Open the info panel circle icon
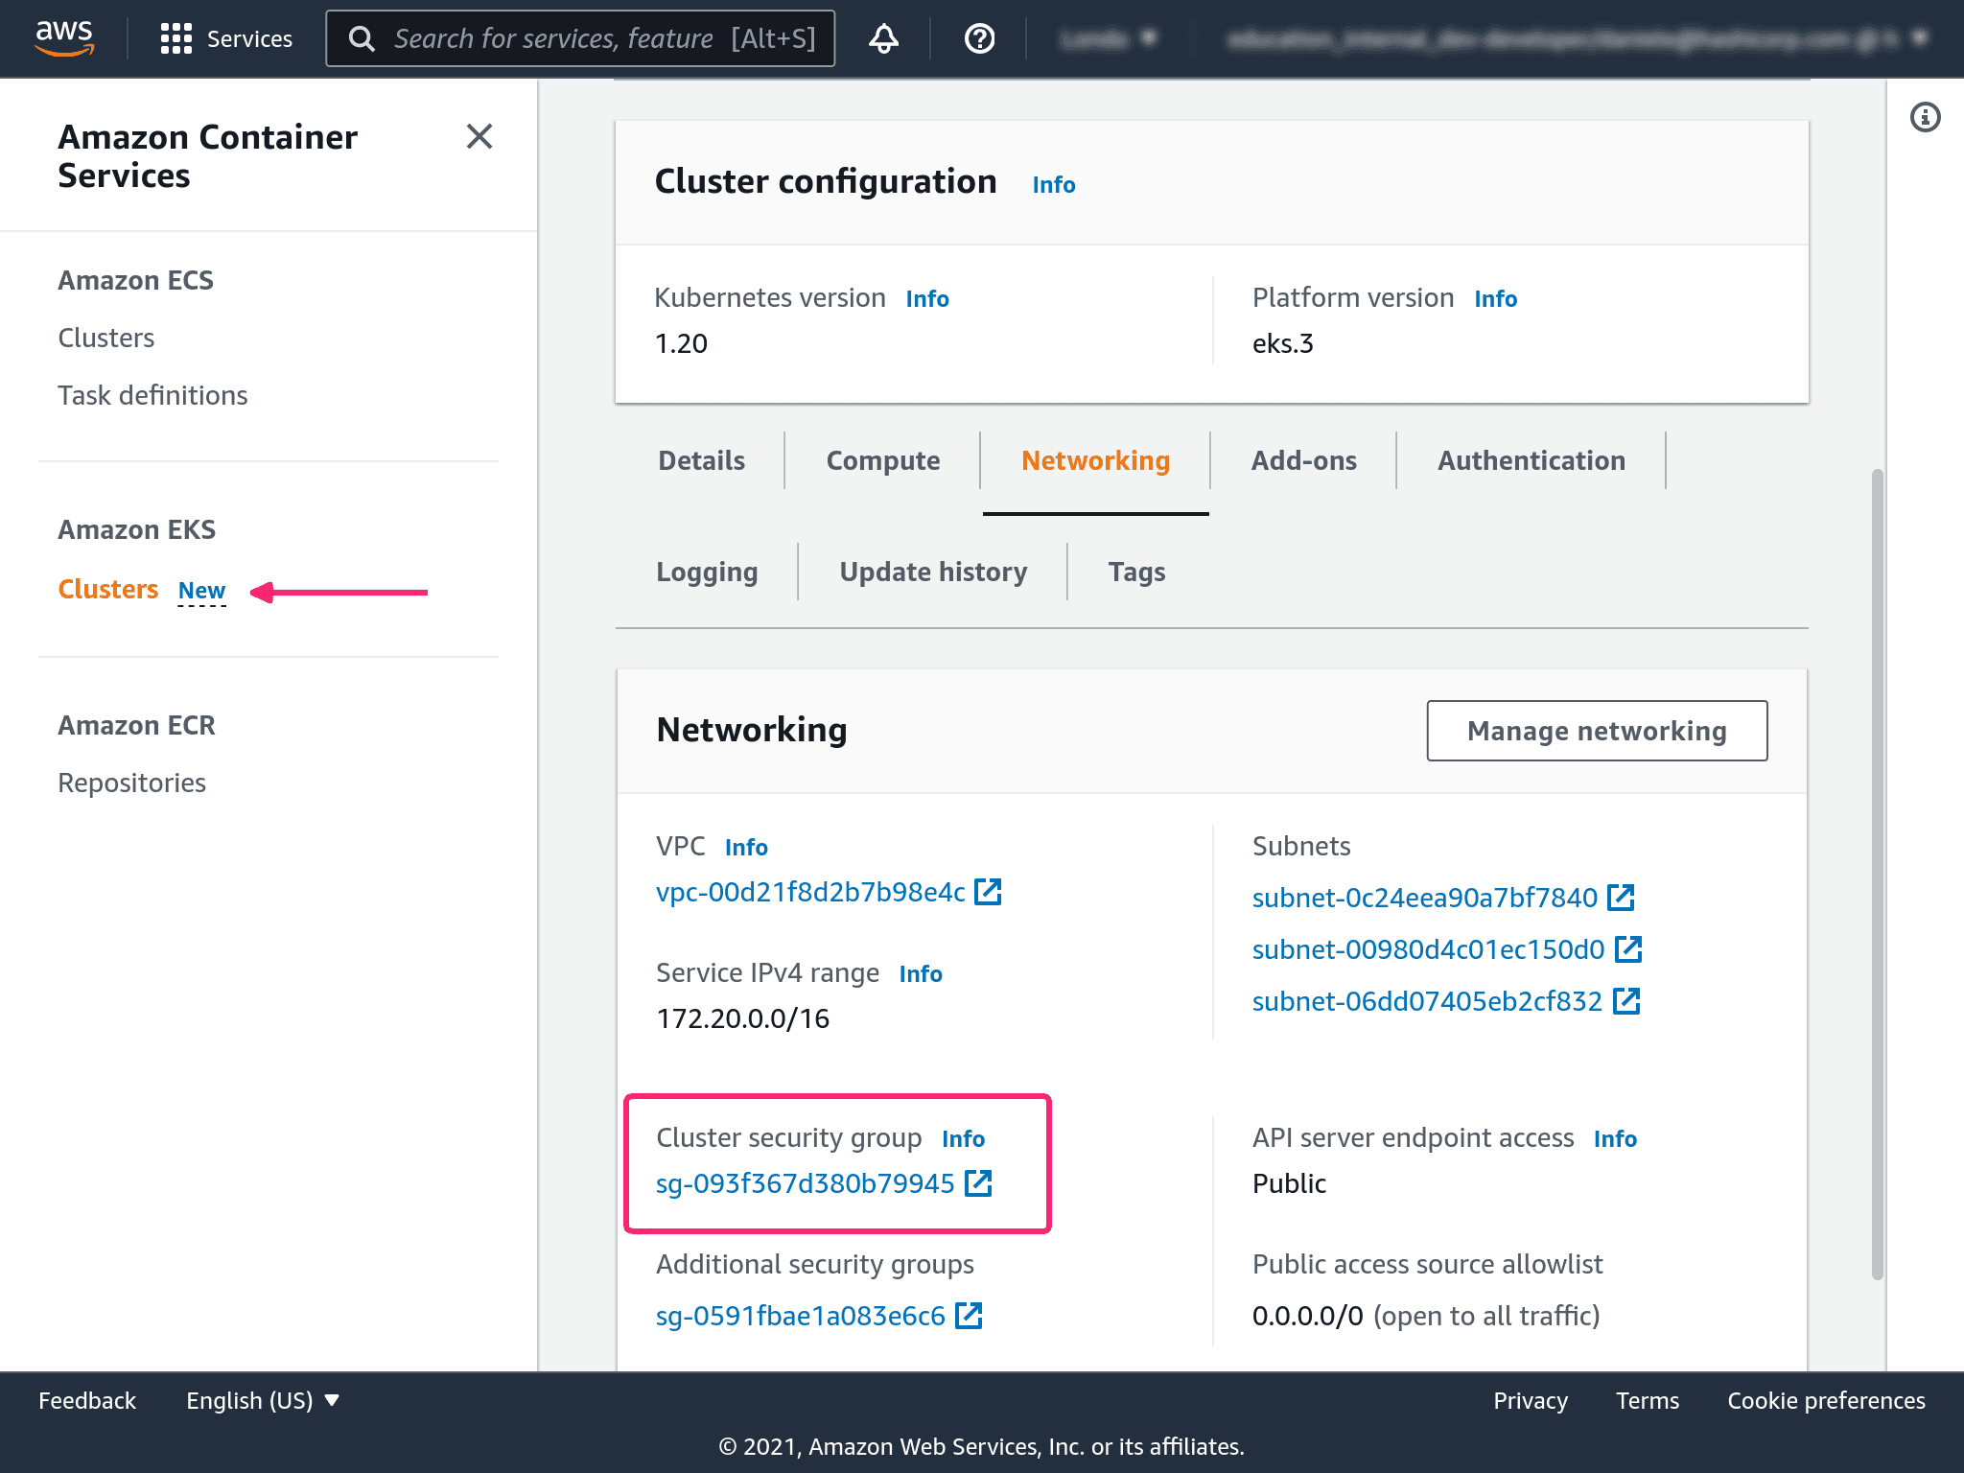 1925,117
